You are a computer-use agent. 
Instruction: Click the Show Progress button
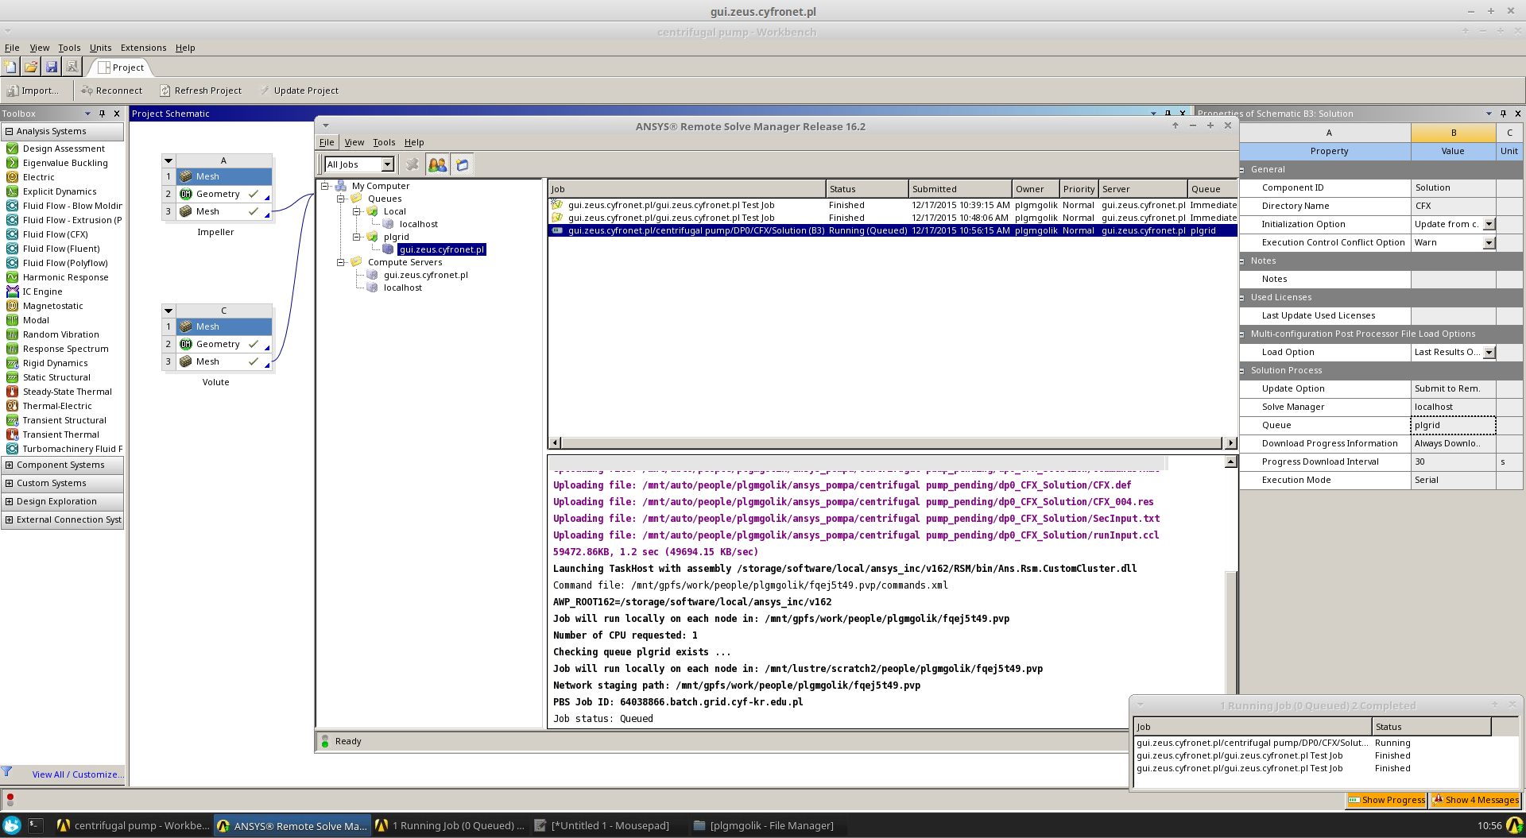coord(1386,800)
